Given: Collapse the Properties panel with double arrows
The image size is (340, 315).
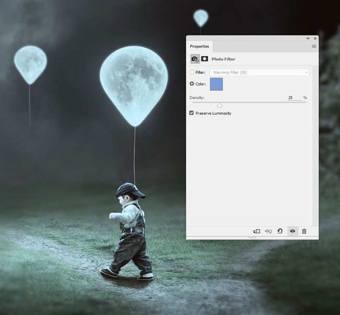Looking at the screenshot, I should pyautogui.click(x=308, y=38).
